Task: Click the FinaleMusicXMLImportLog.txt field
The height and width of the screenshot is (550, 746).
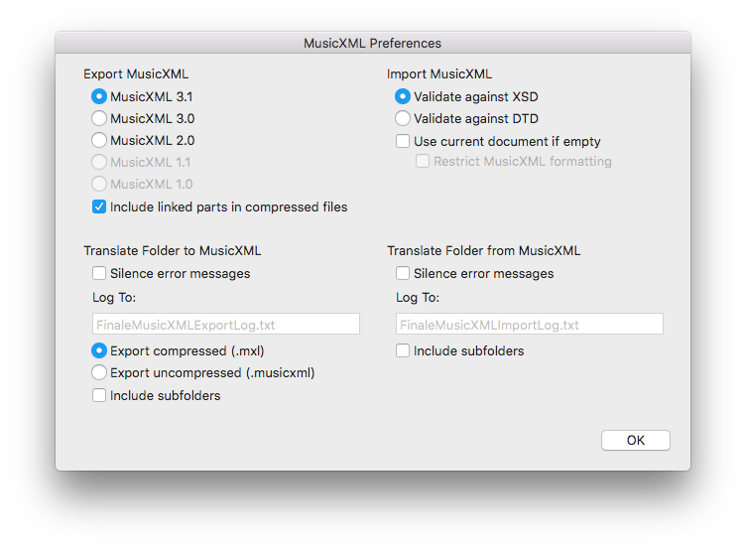Action: click(530, 324)
